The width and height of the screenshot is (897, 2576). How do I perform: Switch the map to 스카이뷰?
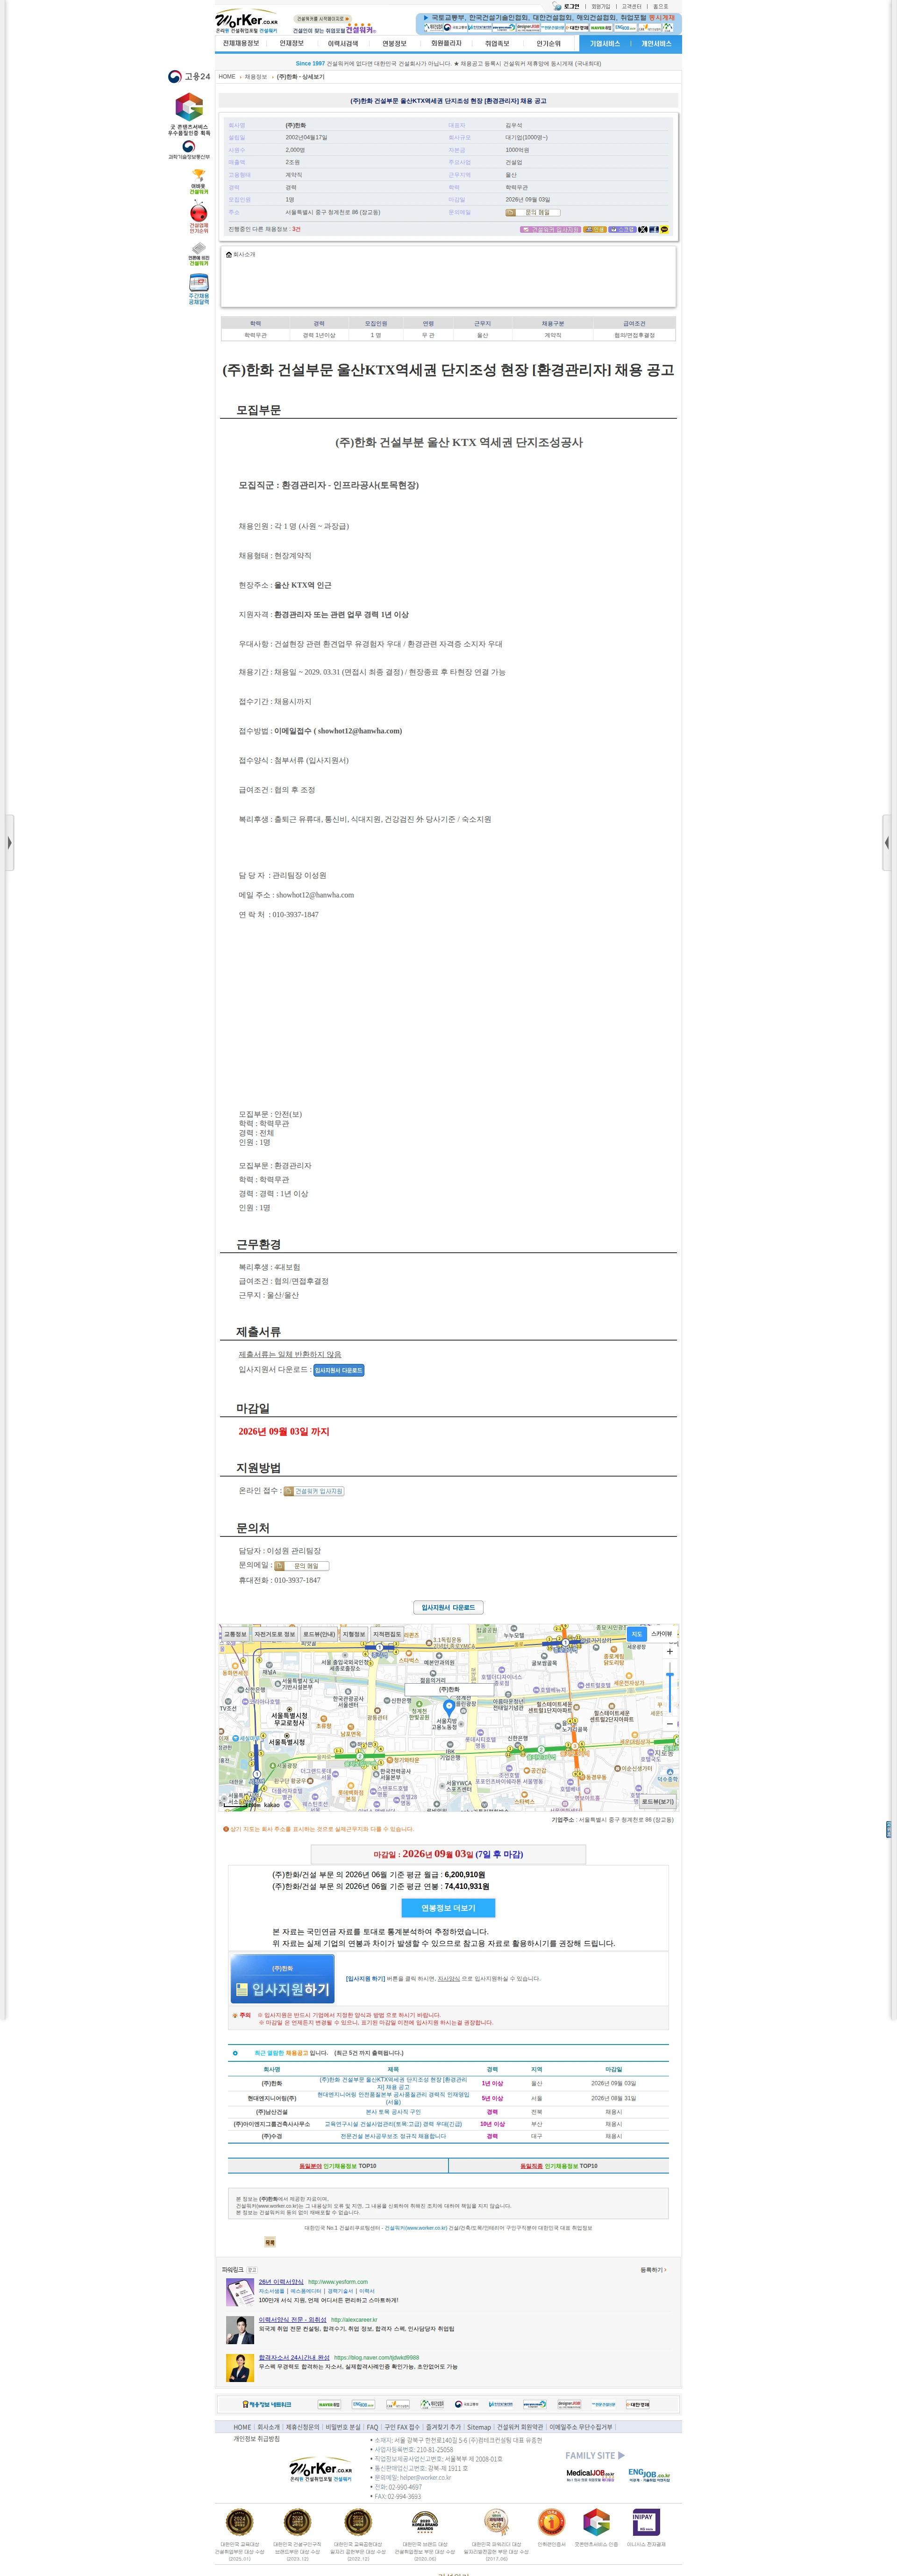click(662, 1634)
